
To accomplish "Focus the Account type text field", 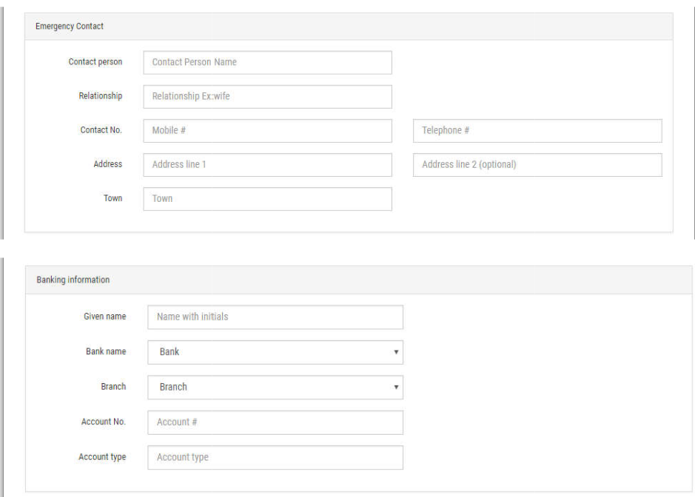I will coord(275,457).
